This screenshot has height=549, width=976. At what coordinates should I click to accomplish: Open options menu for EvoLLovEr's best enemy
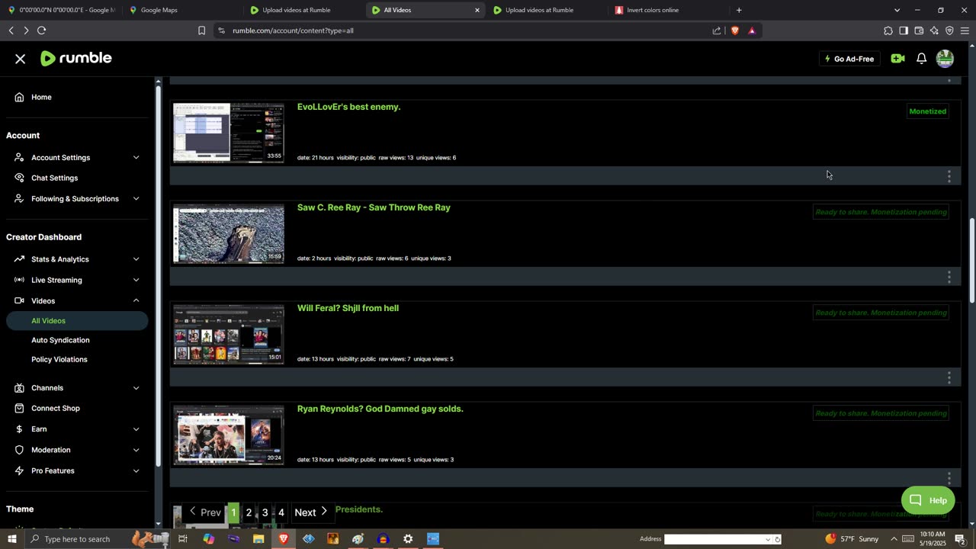949,176
